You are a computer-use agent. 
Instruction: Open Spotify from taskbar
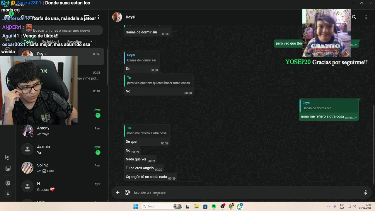[214, 206]
